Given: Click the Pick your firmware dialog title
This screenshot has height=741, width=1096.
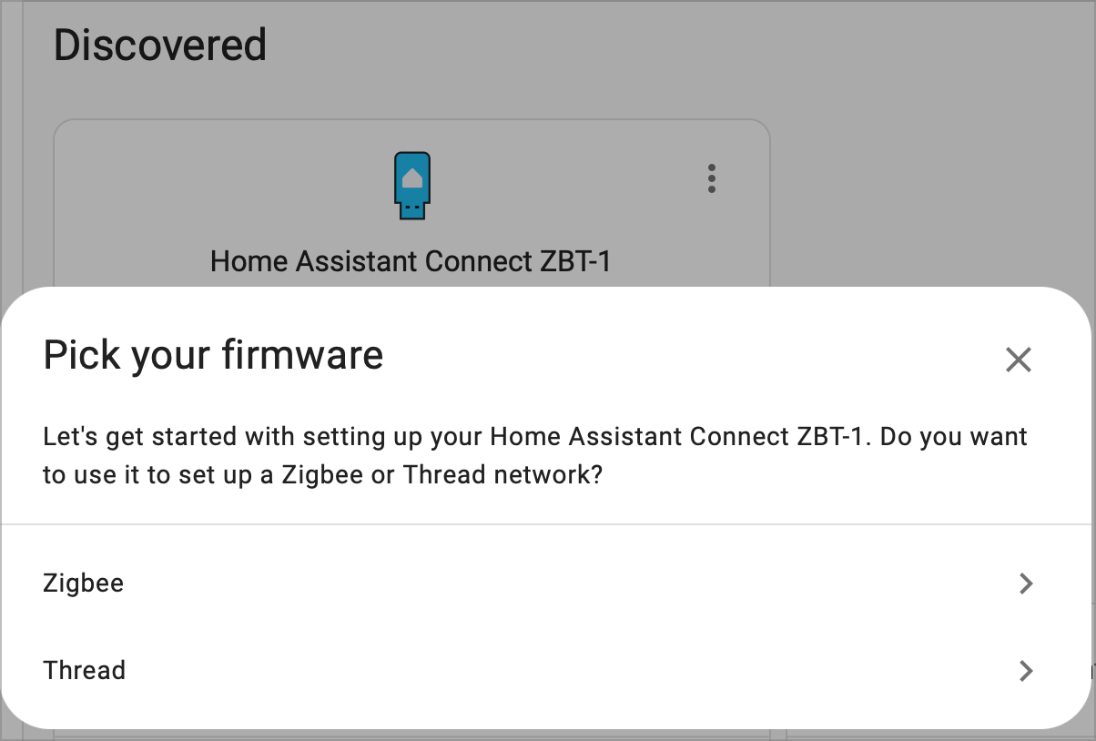Looking at the screenshot, I should pyautogui.click(x=212, y=355).
